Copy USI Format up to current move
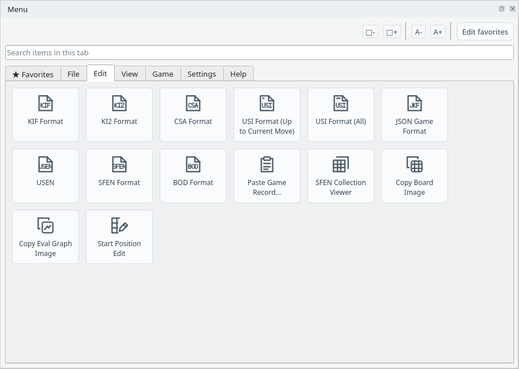Viewport: 519px width, 369px height. point(267,115)
